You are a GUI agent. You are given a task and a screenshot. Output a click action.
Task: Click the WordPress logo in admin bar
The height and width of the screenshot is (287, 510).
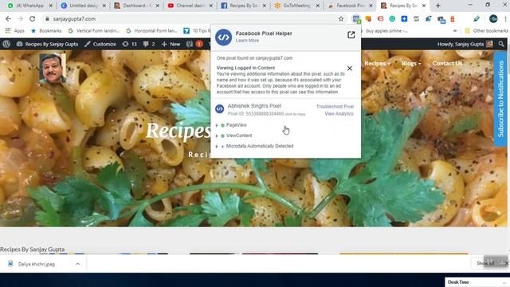click(x=6, y=44)
